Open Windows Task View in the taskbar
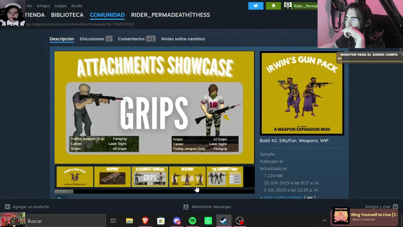Image resolution: width=403 pixels, height=227 pixels. [x=113, y=221]
